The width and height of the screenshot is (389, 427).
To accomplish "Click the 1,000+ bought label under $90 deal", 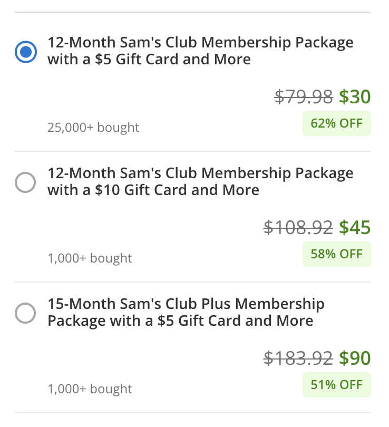I will point(89,389).
